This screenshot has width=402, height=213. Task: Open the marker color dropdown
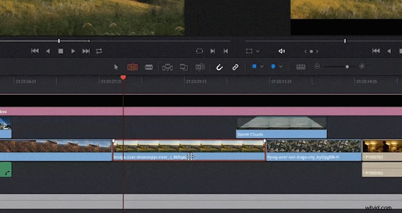[x=281, y=67]
